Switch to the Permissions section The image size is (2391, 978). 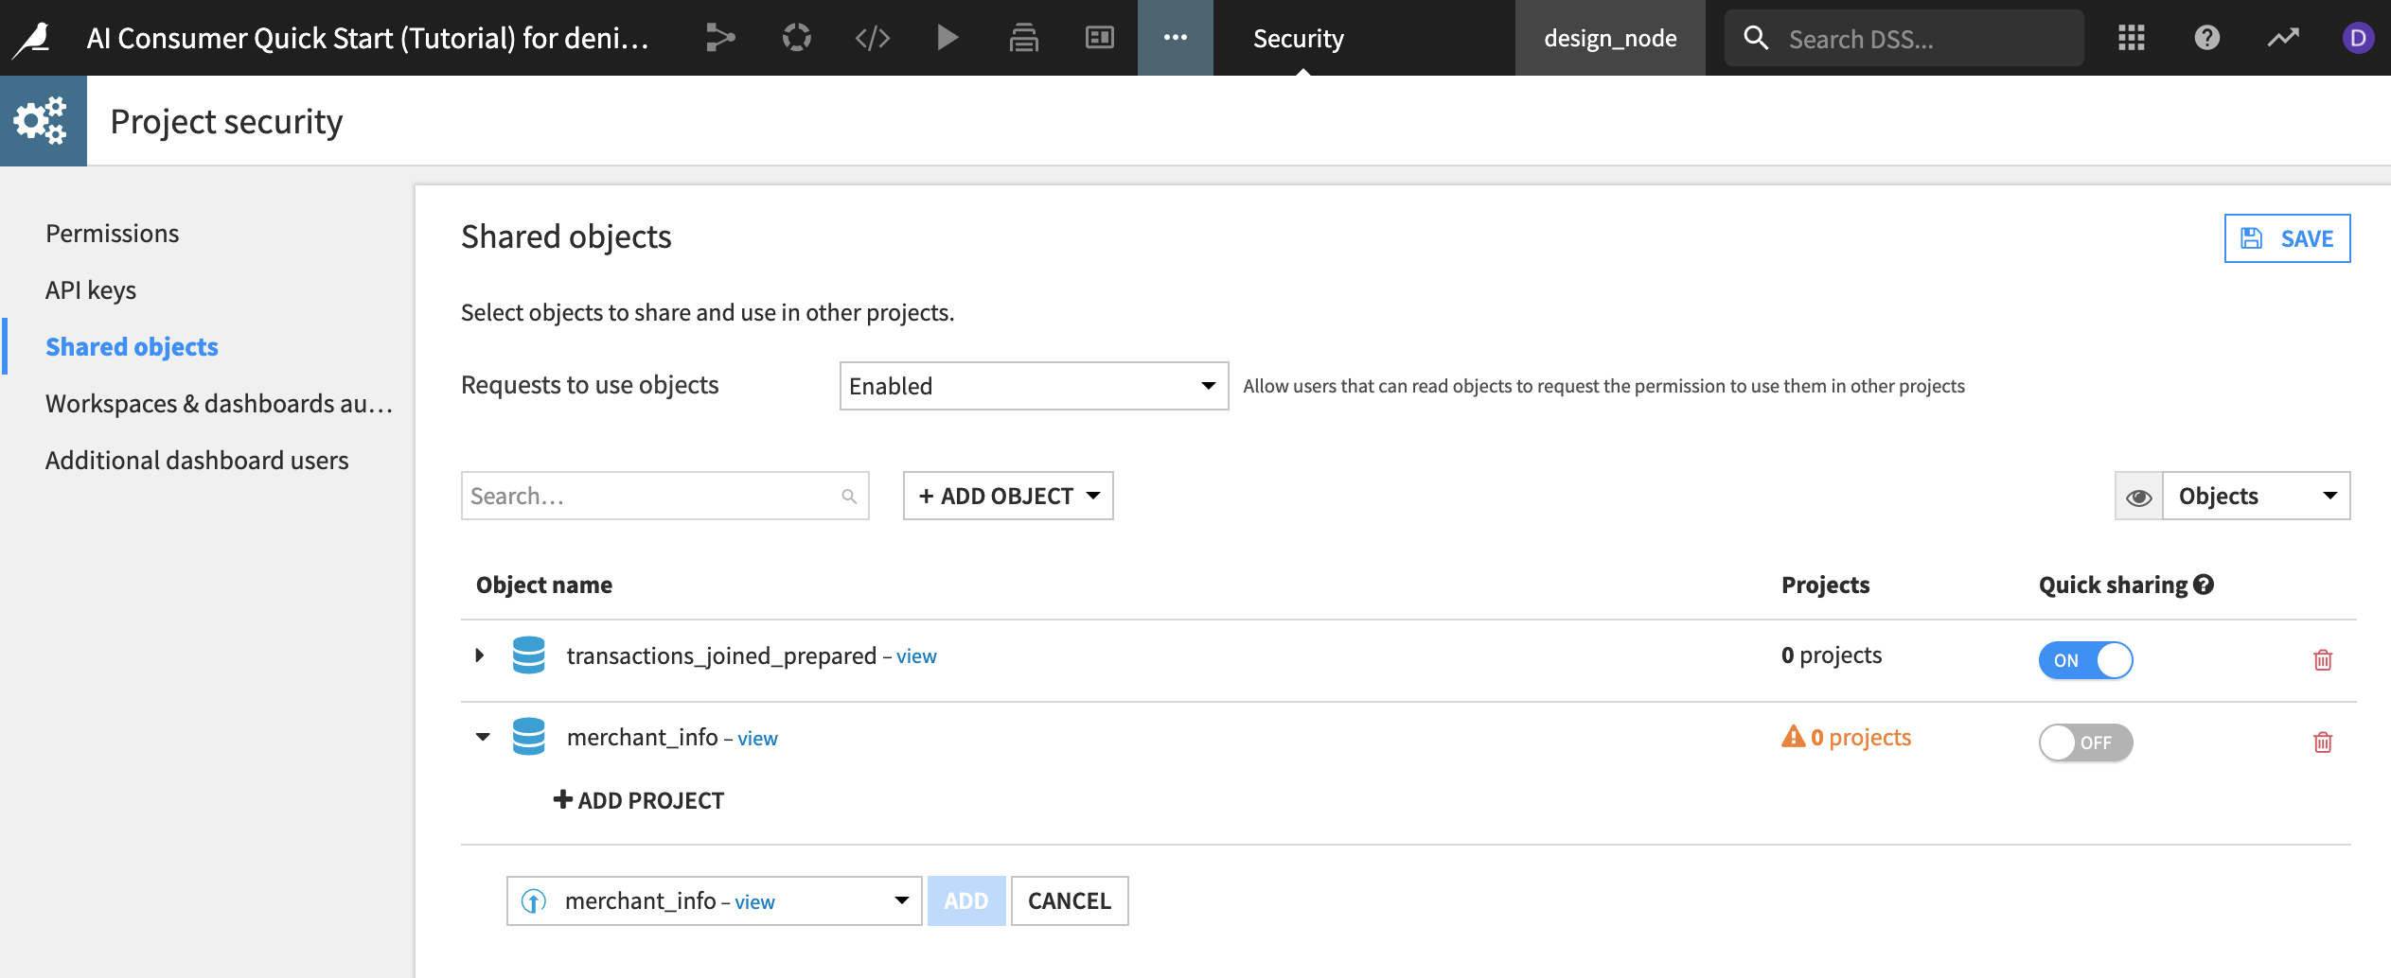112,232
